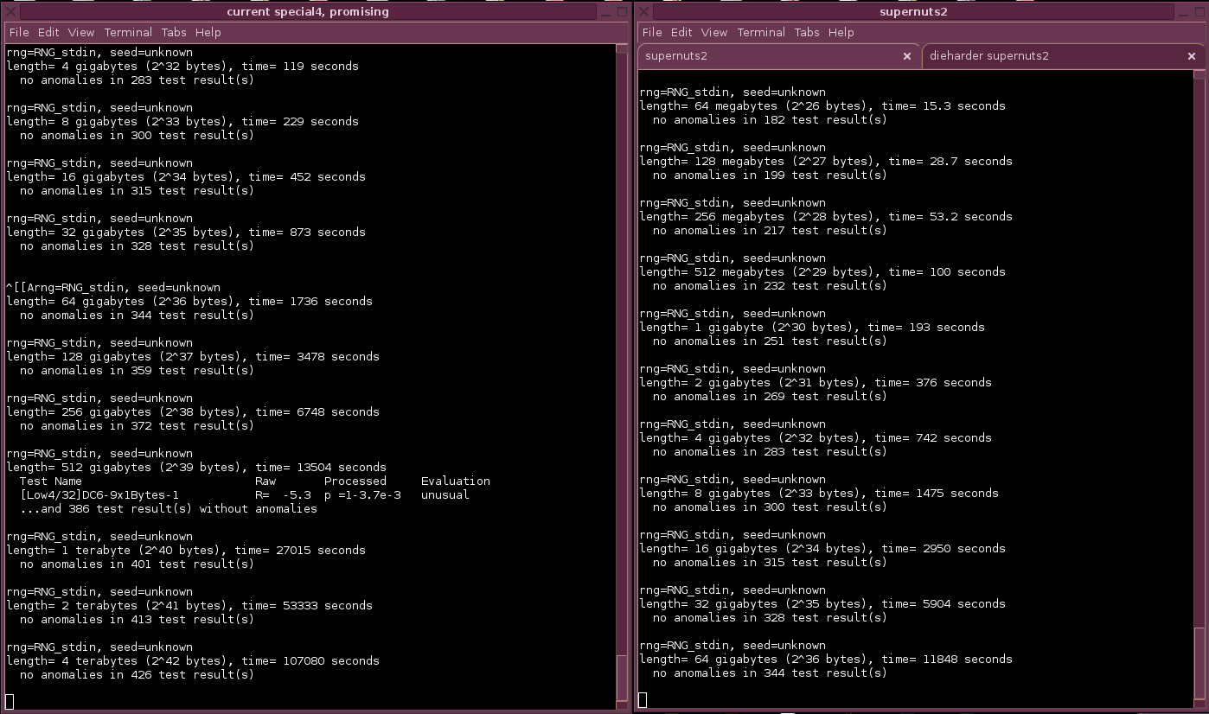Image resolution: width=1209 pixels, height=714 pixels.
Task: Open Tabs menu in supernuts2 window
Action: click(807, 32)
